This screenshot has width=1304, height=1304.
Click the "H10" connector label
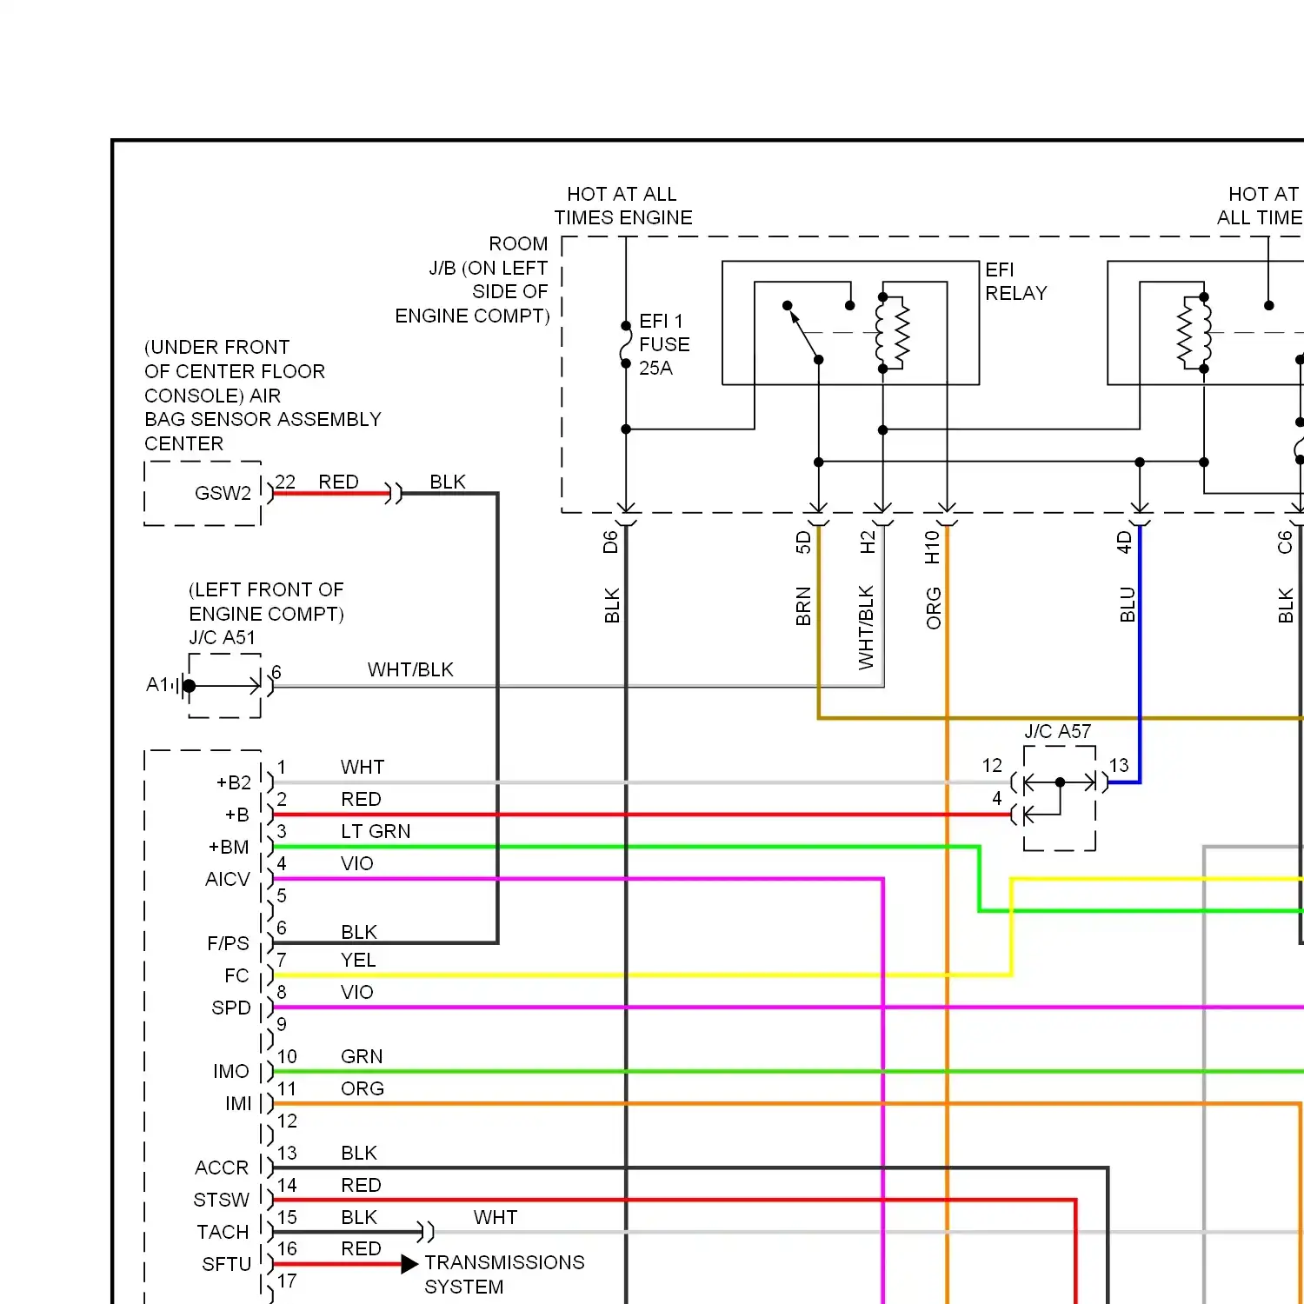pyautogui.click(x=932, y=548)
